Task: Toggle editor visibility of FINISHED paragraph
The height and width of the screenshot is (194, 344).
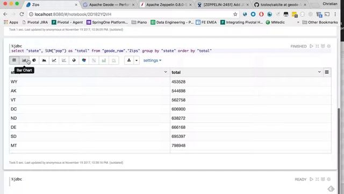Action: [x=317, y=46]
